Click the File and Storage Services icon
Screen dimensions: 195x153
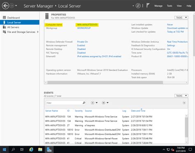point(5,32)
